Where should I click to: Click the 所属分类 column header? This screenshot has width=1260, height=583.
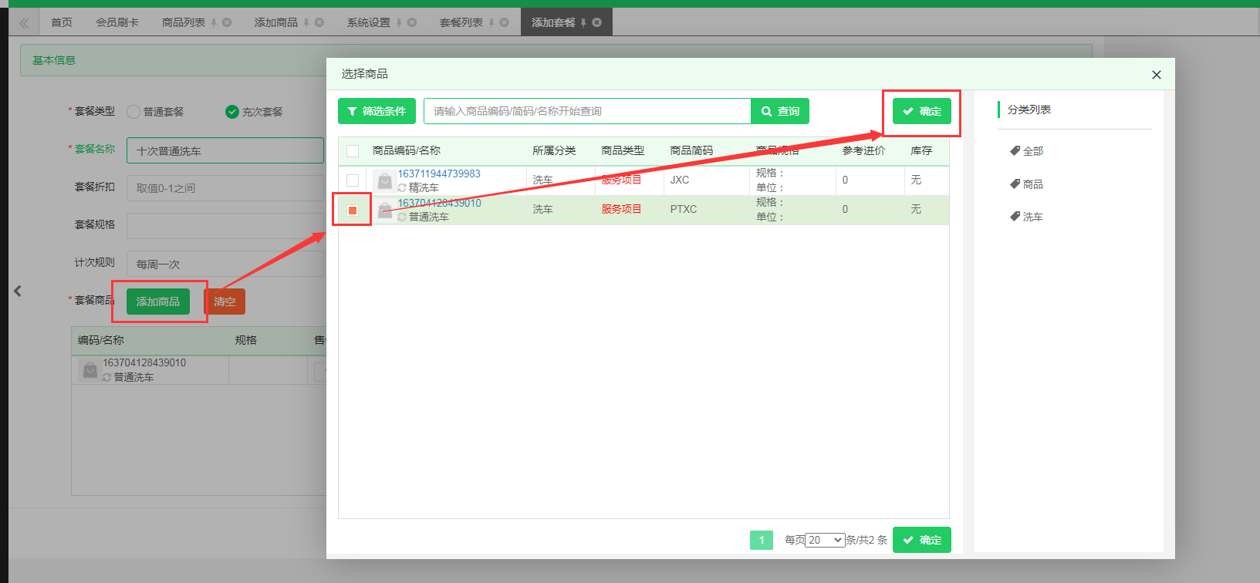(x=554, y=150)
